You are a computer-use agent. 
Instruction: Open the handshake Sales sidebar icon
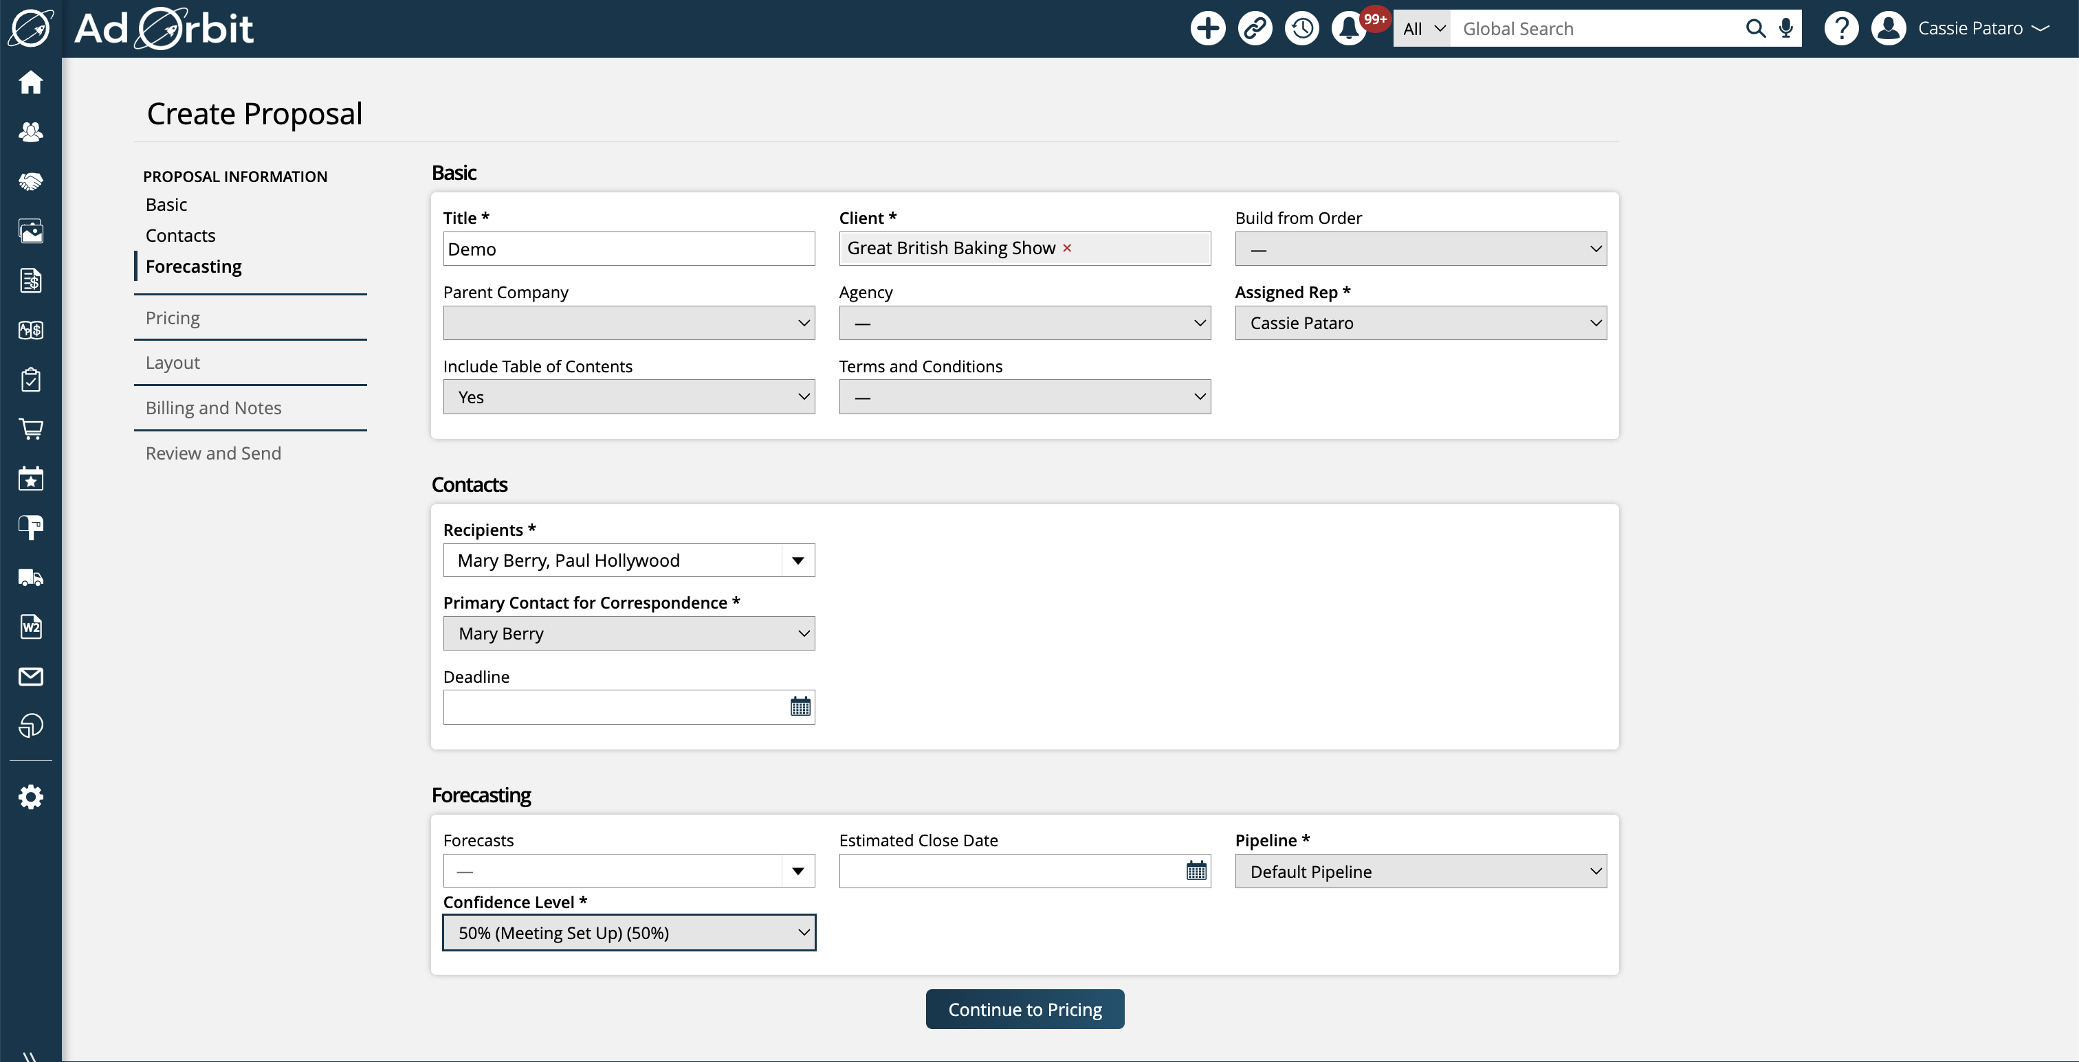[x=31, y=181]
